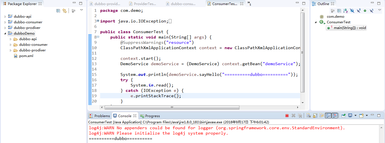Show hidden editor tabs list chevron
Viewport: 385px width, 143px height.
[249, 3]
